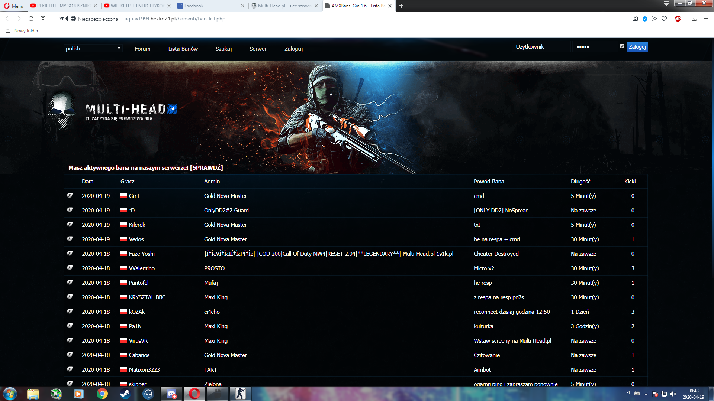714x401 pixels.
Task: Open the tab list menu arrow
Action: pos(666,4)
